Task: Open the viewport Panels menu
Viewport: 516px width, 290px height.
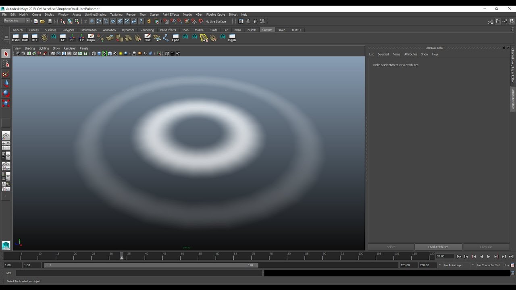Action: [x=84, y=48]
